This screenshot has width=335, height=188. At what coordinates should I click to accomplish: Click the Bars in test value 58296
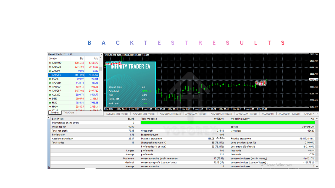130,119
